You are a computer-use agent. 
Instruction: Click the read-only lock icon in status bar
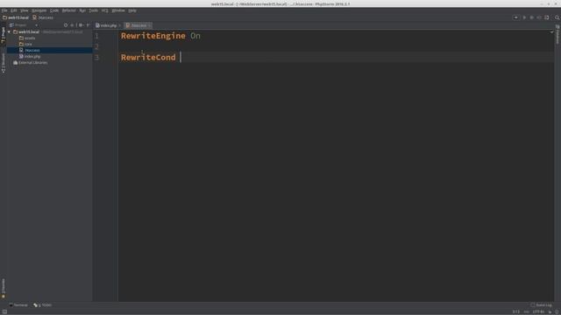click(550, 311)
